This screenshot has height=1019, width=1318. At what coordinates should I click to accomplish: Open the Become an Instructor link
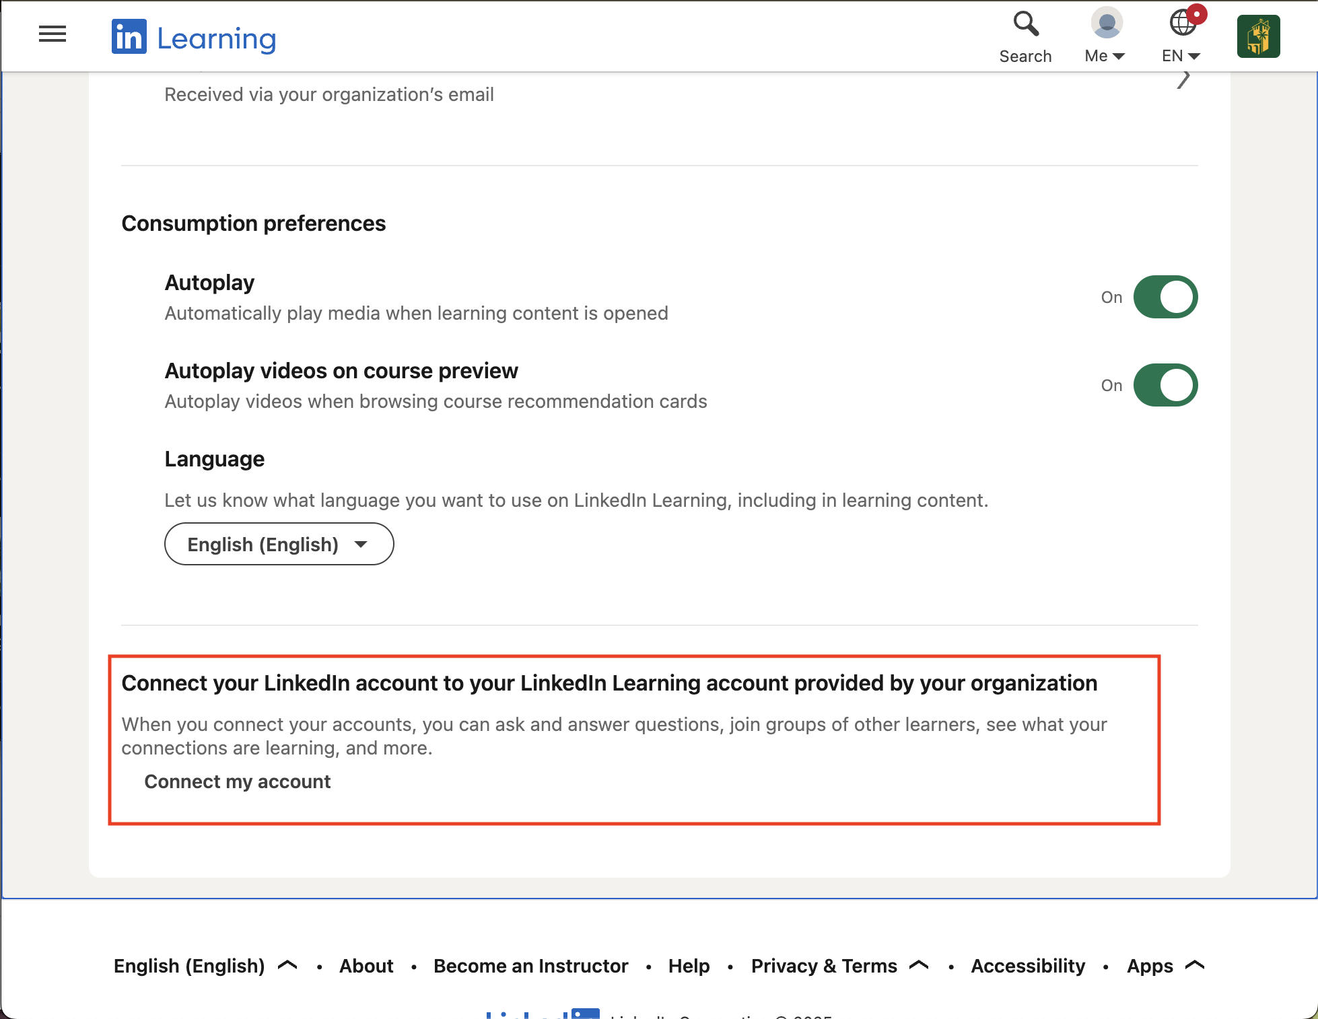point(530,966)
